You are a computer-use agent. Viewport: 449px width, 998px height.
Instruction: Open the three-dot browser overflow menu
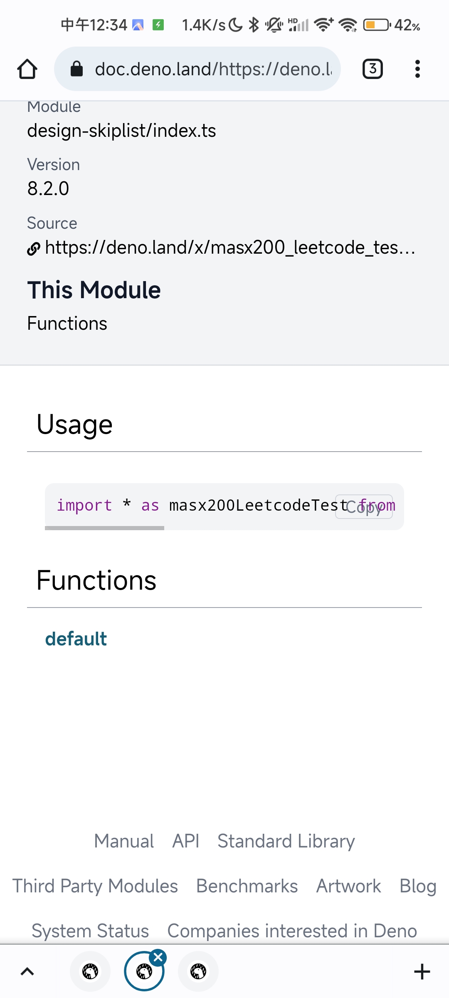point(417,69)
